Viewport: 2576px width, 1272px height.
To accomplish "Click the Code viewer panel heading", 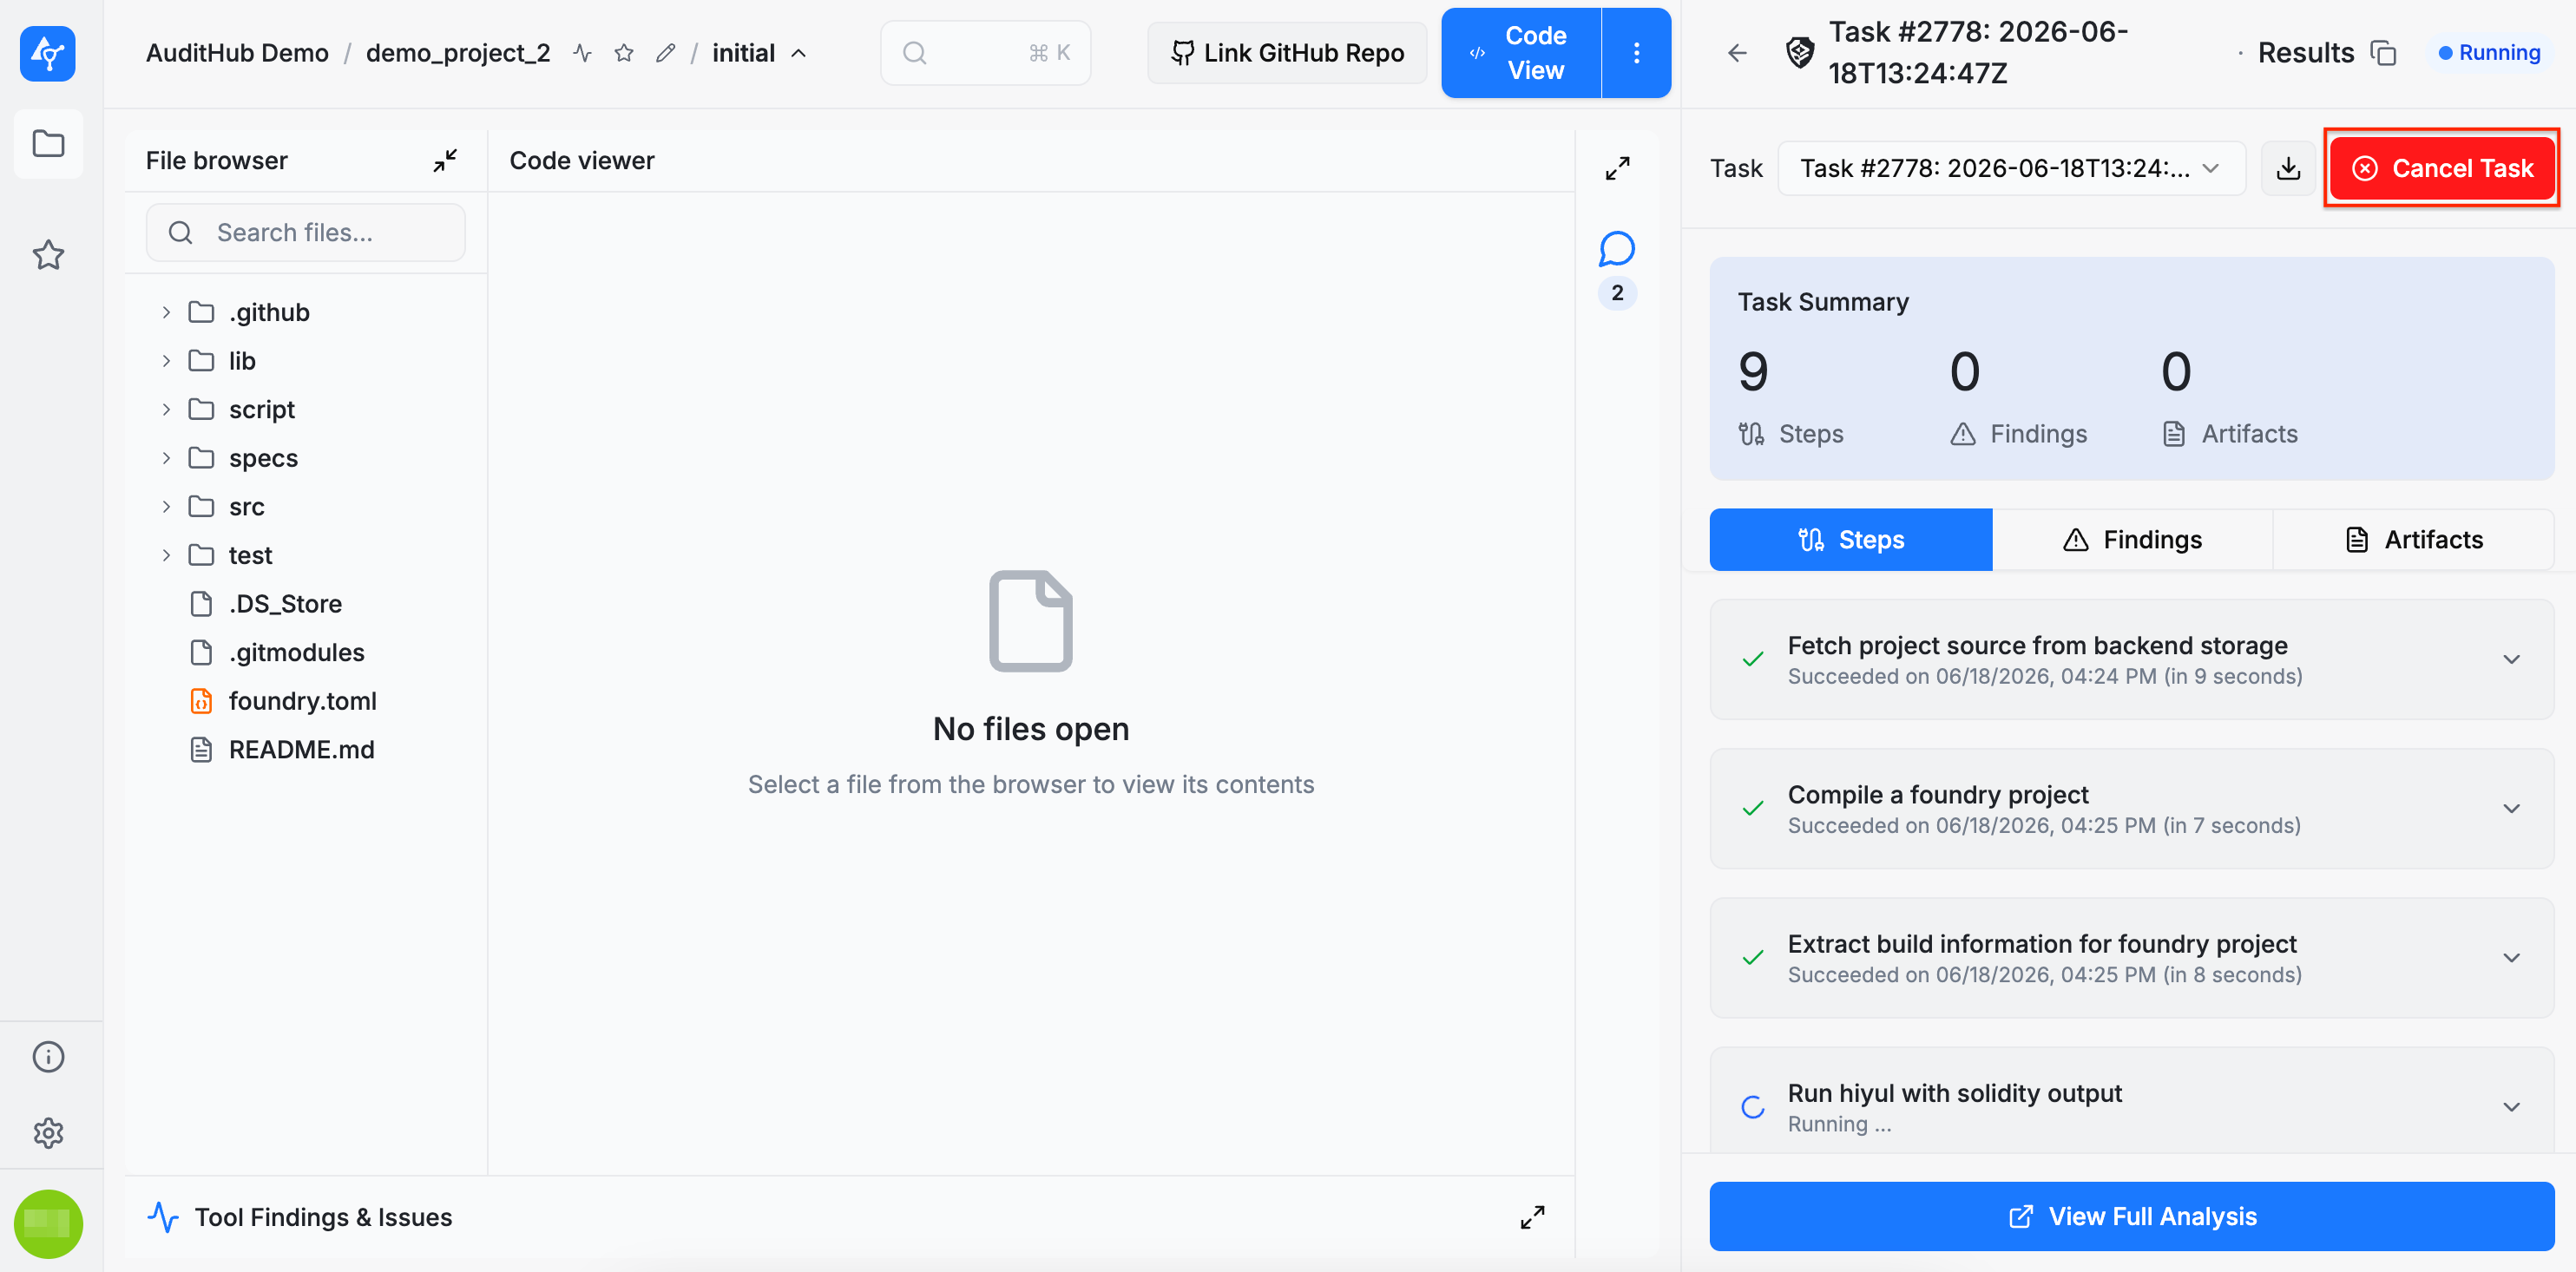I will click(x=582, y=161).
